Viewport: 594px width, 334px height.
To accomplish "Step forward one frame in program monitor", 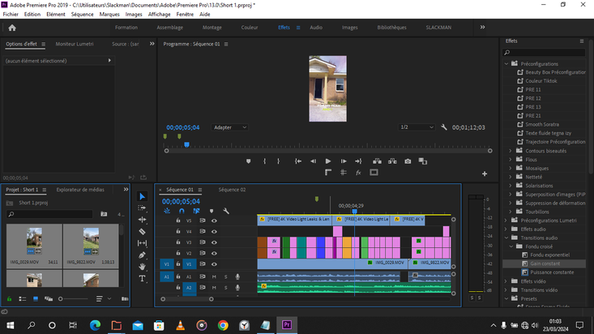I will click(x=344, y=161).
